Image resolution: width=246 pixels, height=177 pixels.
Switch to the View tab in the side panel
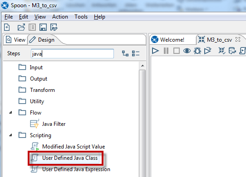coord(16,40)
